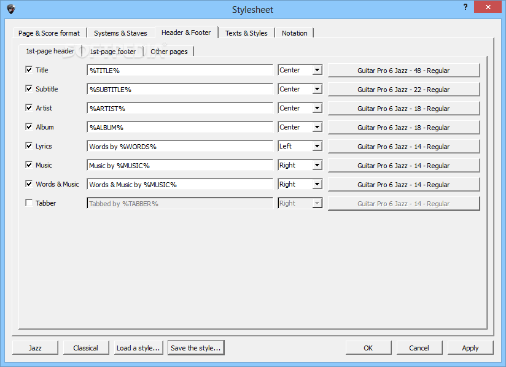Select the 1st-page header sub-tab
This screenshot has width=506, height=367.
click(x=50, y=51)
